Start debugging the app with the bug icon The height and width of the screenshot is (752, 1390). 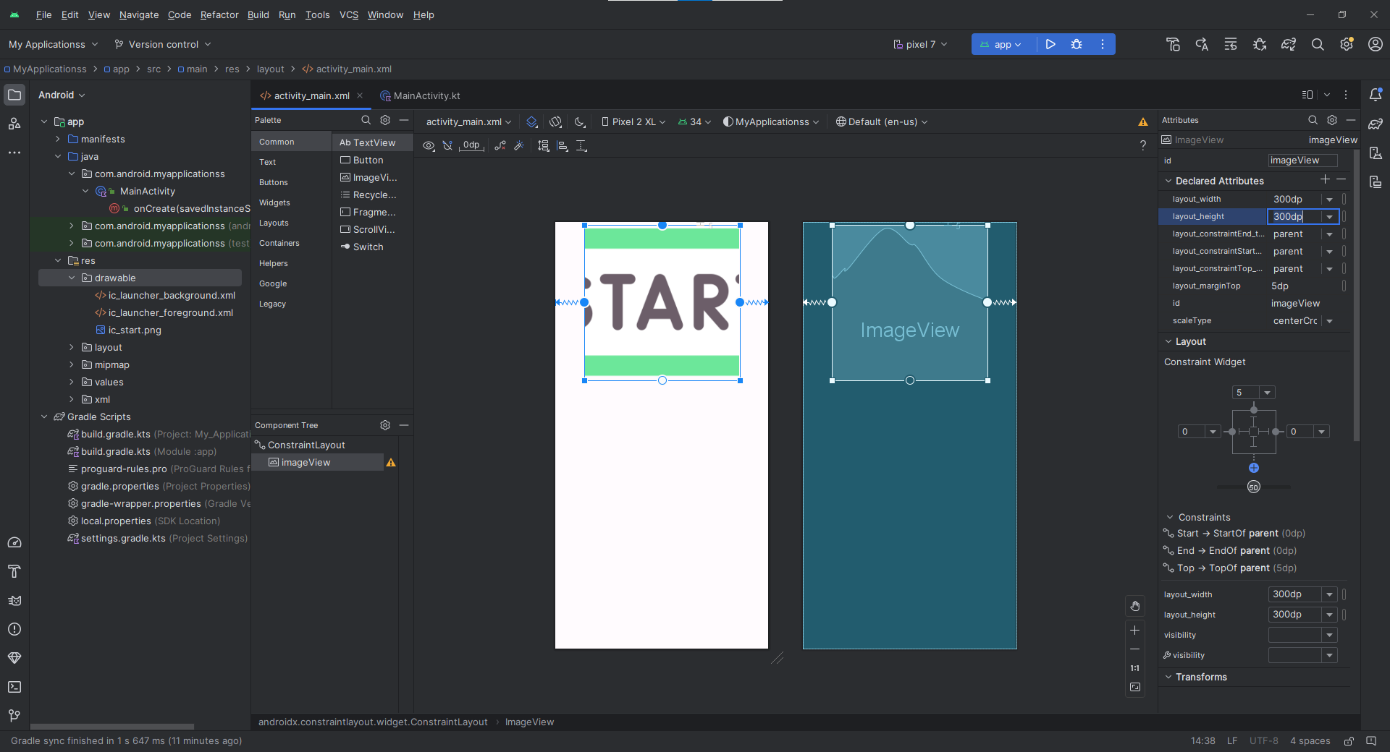1077,44
